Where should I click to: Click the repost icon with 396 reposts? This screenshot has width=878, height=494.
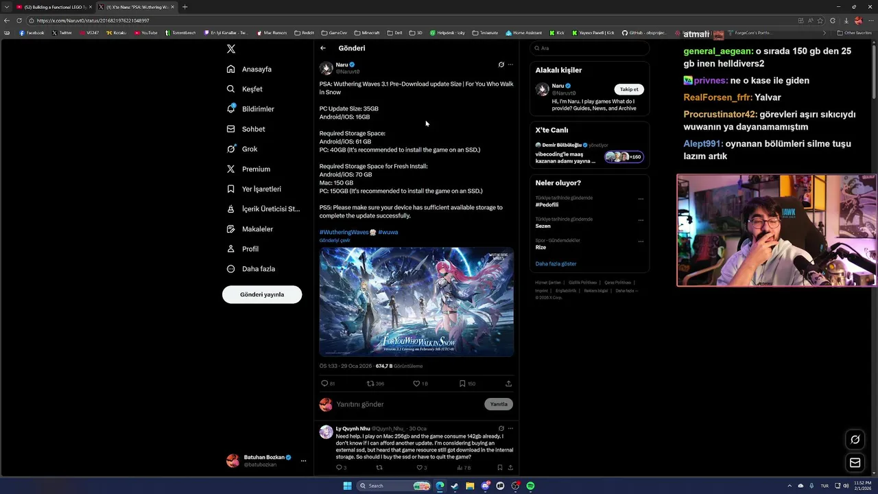click(370, 384)
